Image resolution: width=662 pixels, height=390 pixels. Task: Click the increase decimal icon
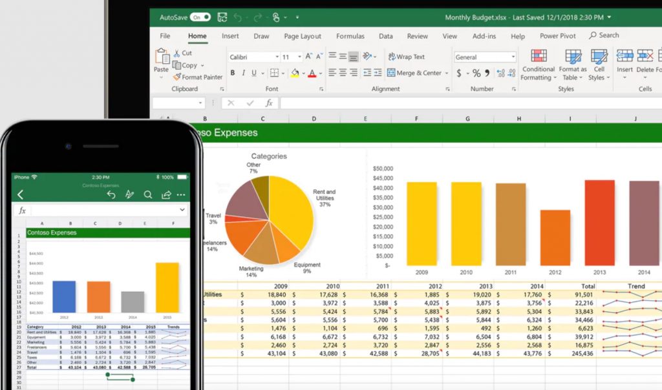click(x=501, y=74)
